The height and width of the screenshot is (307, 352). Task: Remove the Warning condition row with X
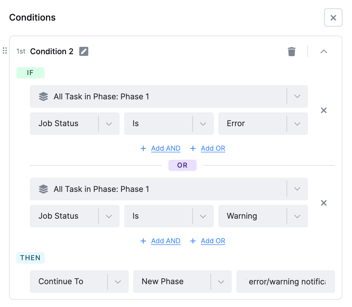(324, 203)
